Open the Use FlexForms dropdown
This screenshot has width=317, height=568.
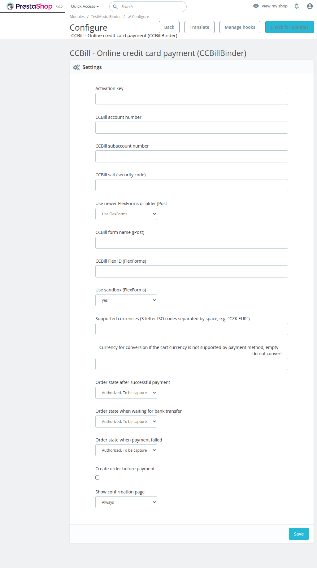point(126,214)
